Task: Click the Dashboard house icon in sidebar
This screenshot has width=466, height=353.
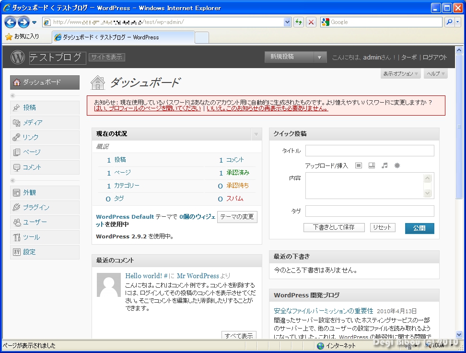Action: pos(17,82)
